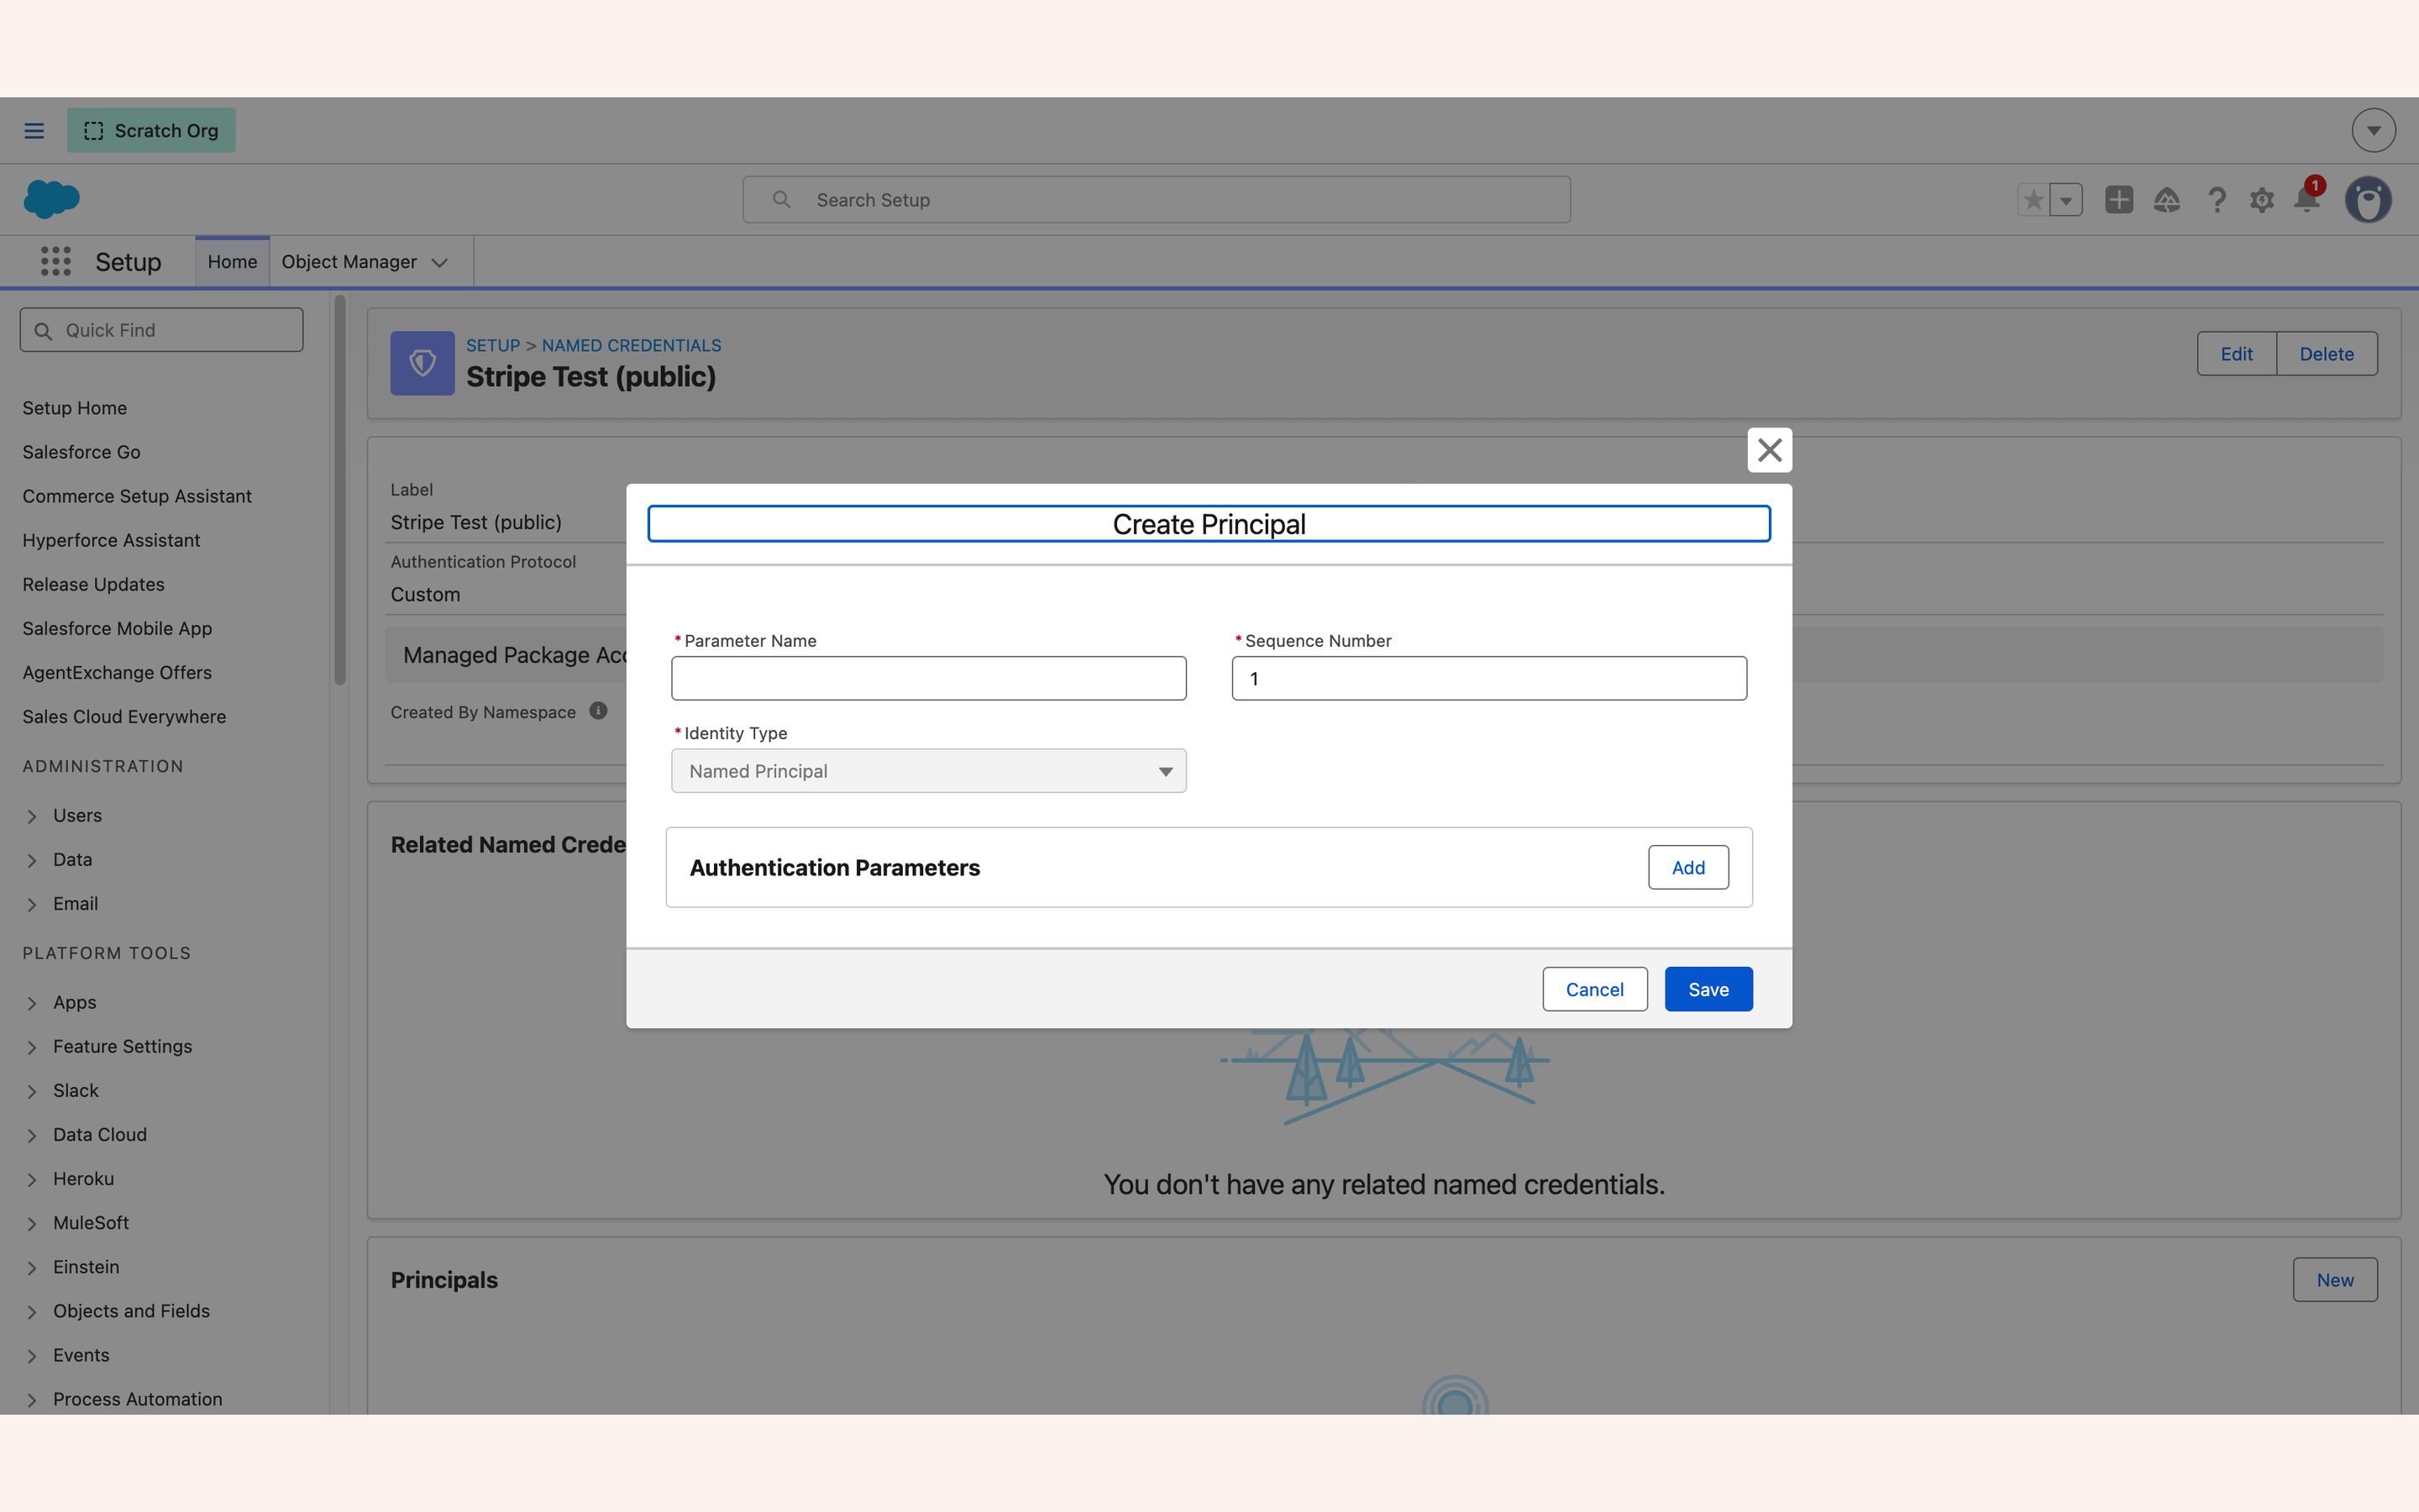Viewport: 2419px width, 1512px height.
Task: Expand the Events tree node
Action: tap(32, 1355)
